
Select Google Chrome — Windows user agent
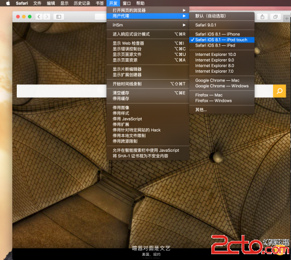click(x=222, y=86)
